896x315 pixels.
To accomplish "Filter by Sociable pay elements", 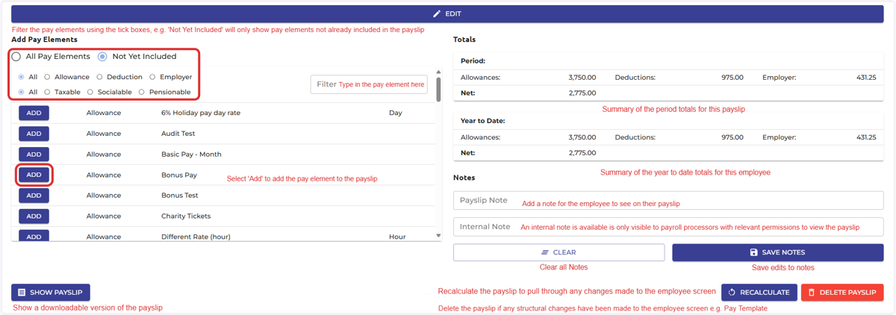I will pyautogui.click(x=90, y=92).
